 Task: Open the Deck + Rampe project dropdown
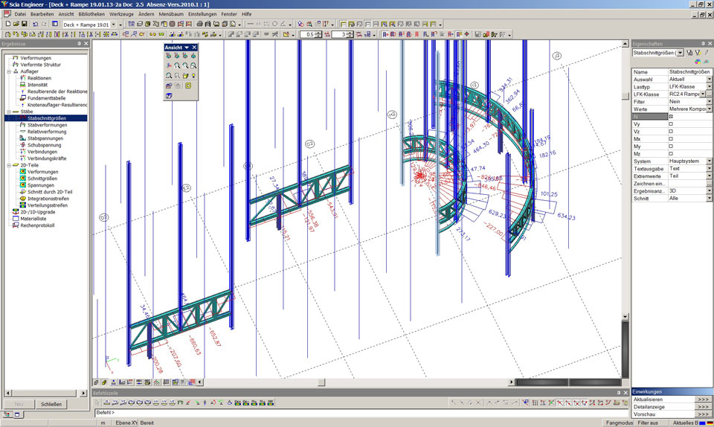(113, 25)
